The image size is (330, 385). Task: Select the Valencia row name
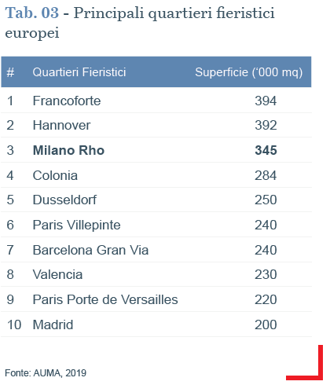pyautogui.click(x=57, y=274)
